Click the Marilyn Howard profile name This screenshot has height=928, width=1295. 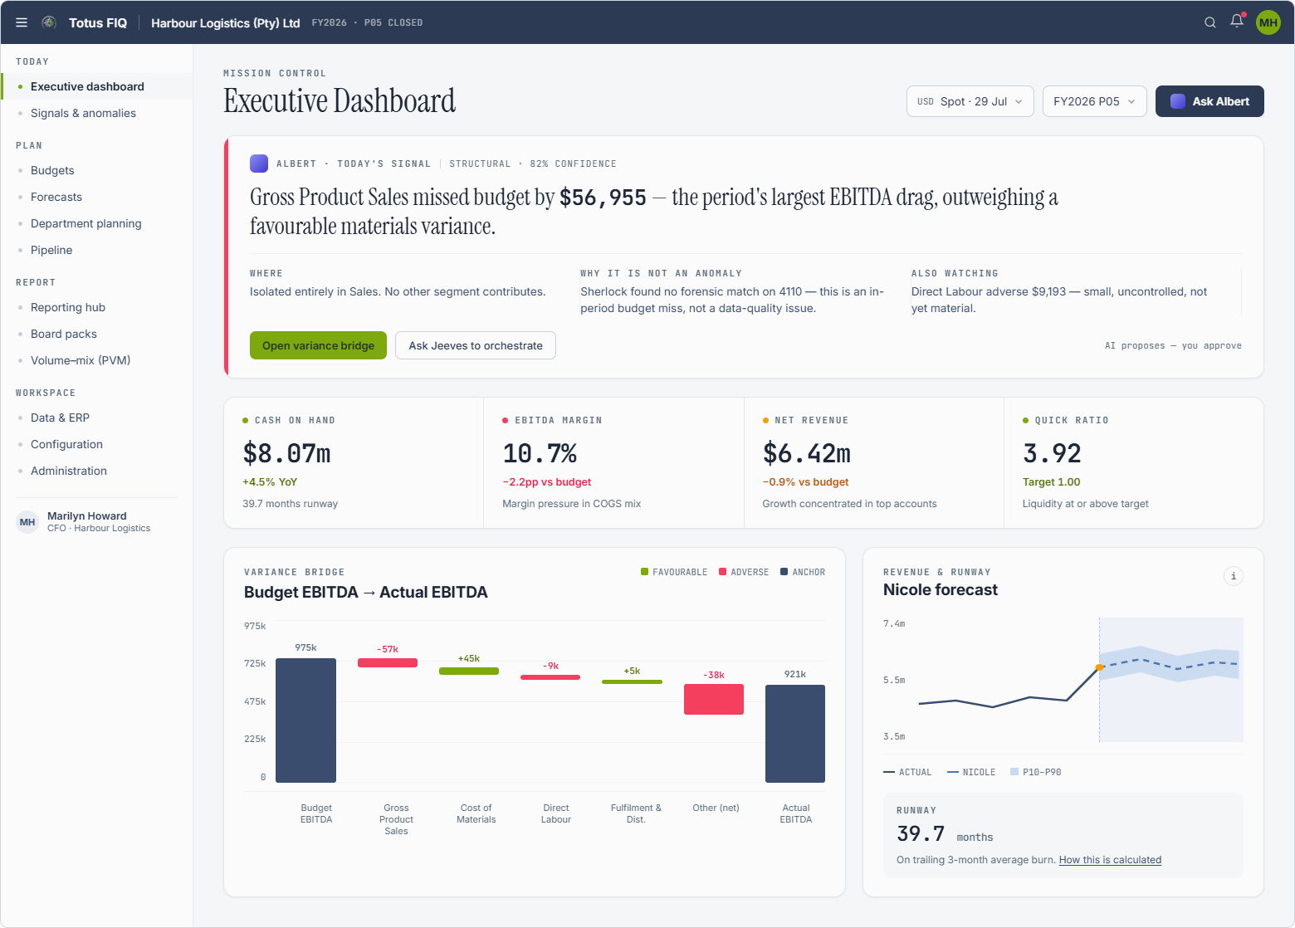tap(87, 516)
